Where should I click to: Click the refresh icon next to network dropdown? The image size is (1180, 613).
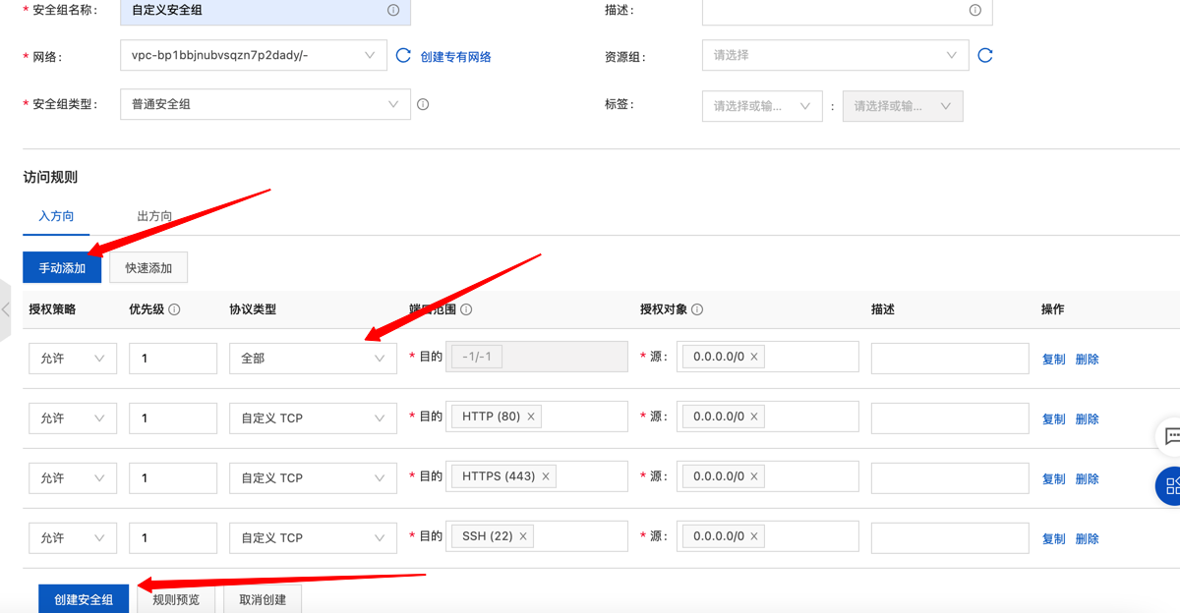(403, 56)
